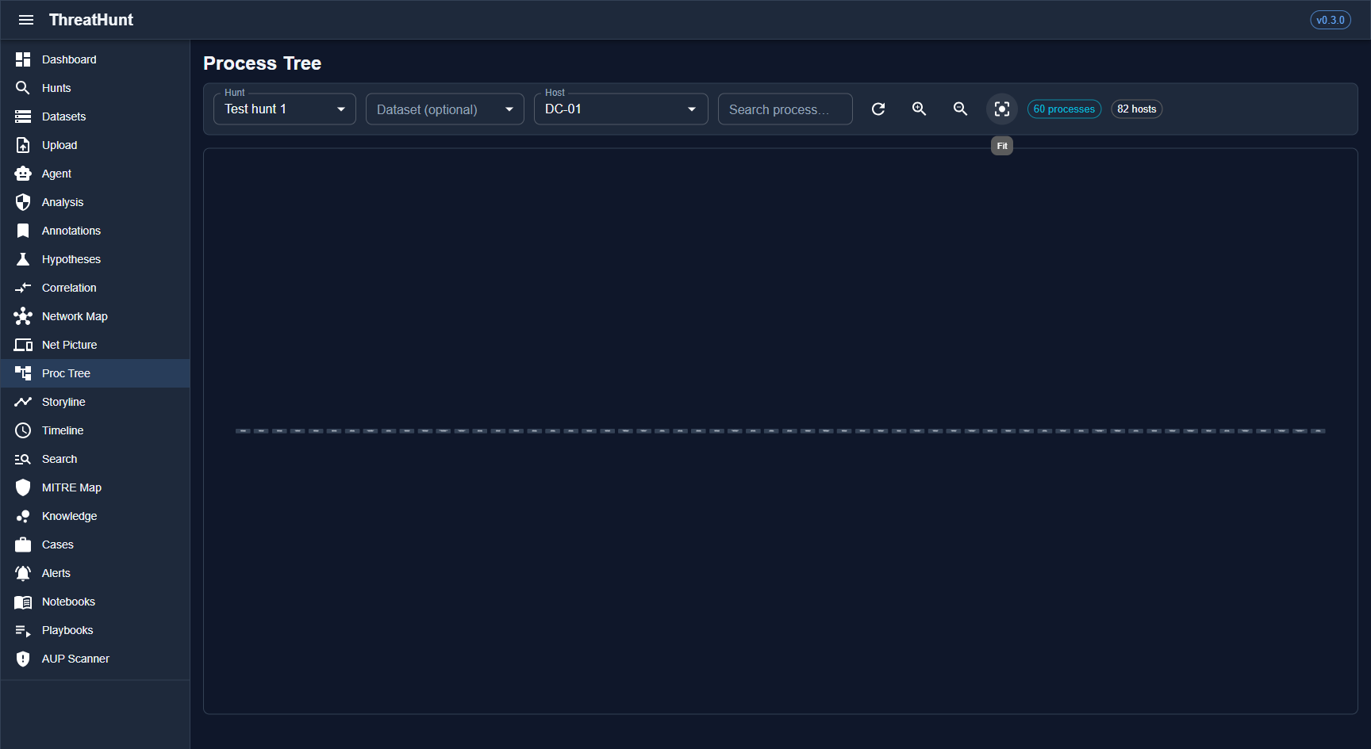Click the Hunts magnifier icon

[23, 88]
